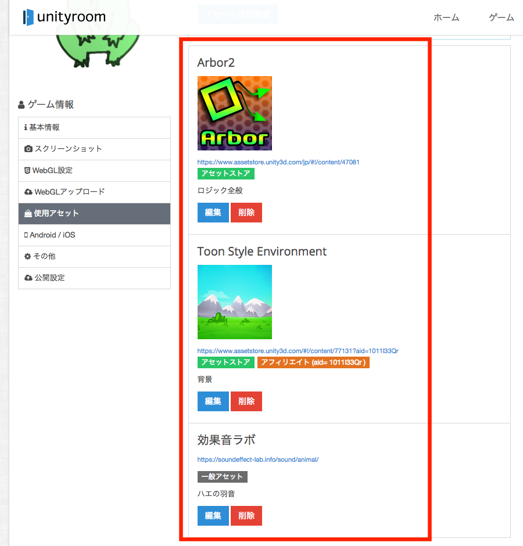This screenshot has width=523, height=546.
Task: Click the cloud upload icon beside WebGLアップロード
Action: [28, 192]
